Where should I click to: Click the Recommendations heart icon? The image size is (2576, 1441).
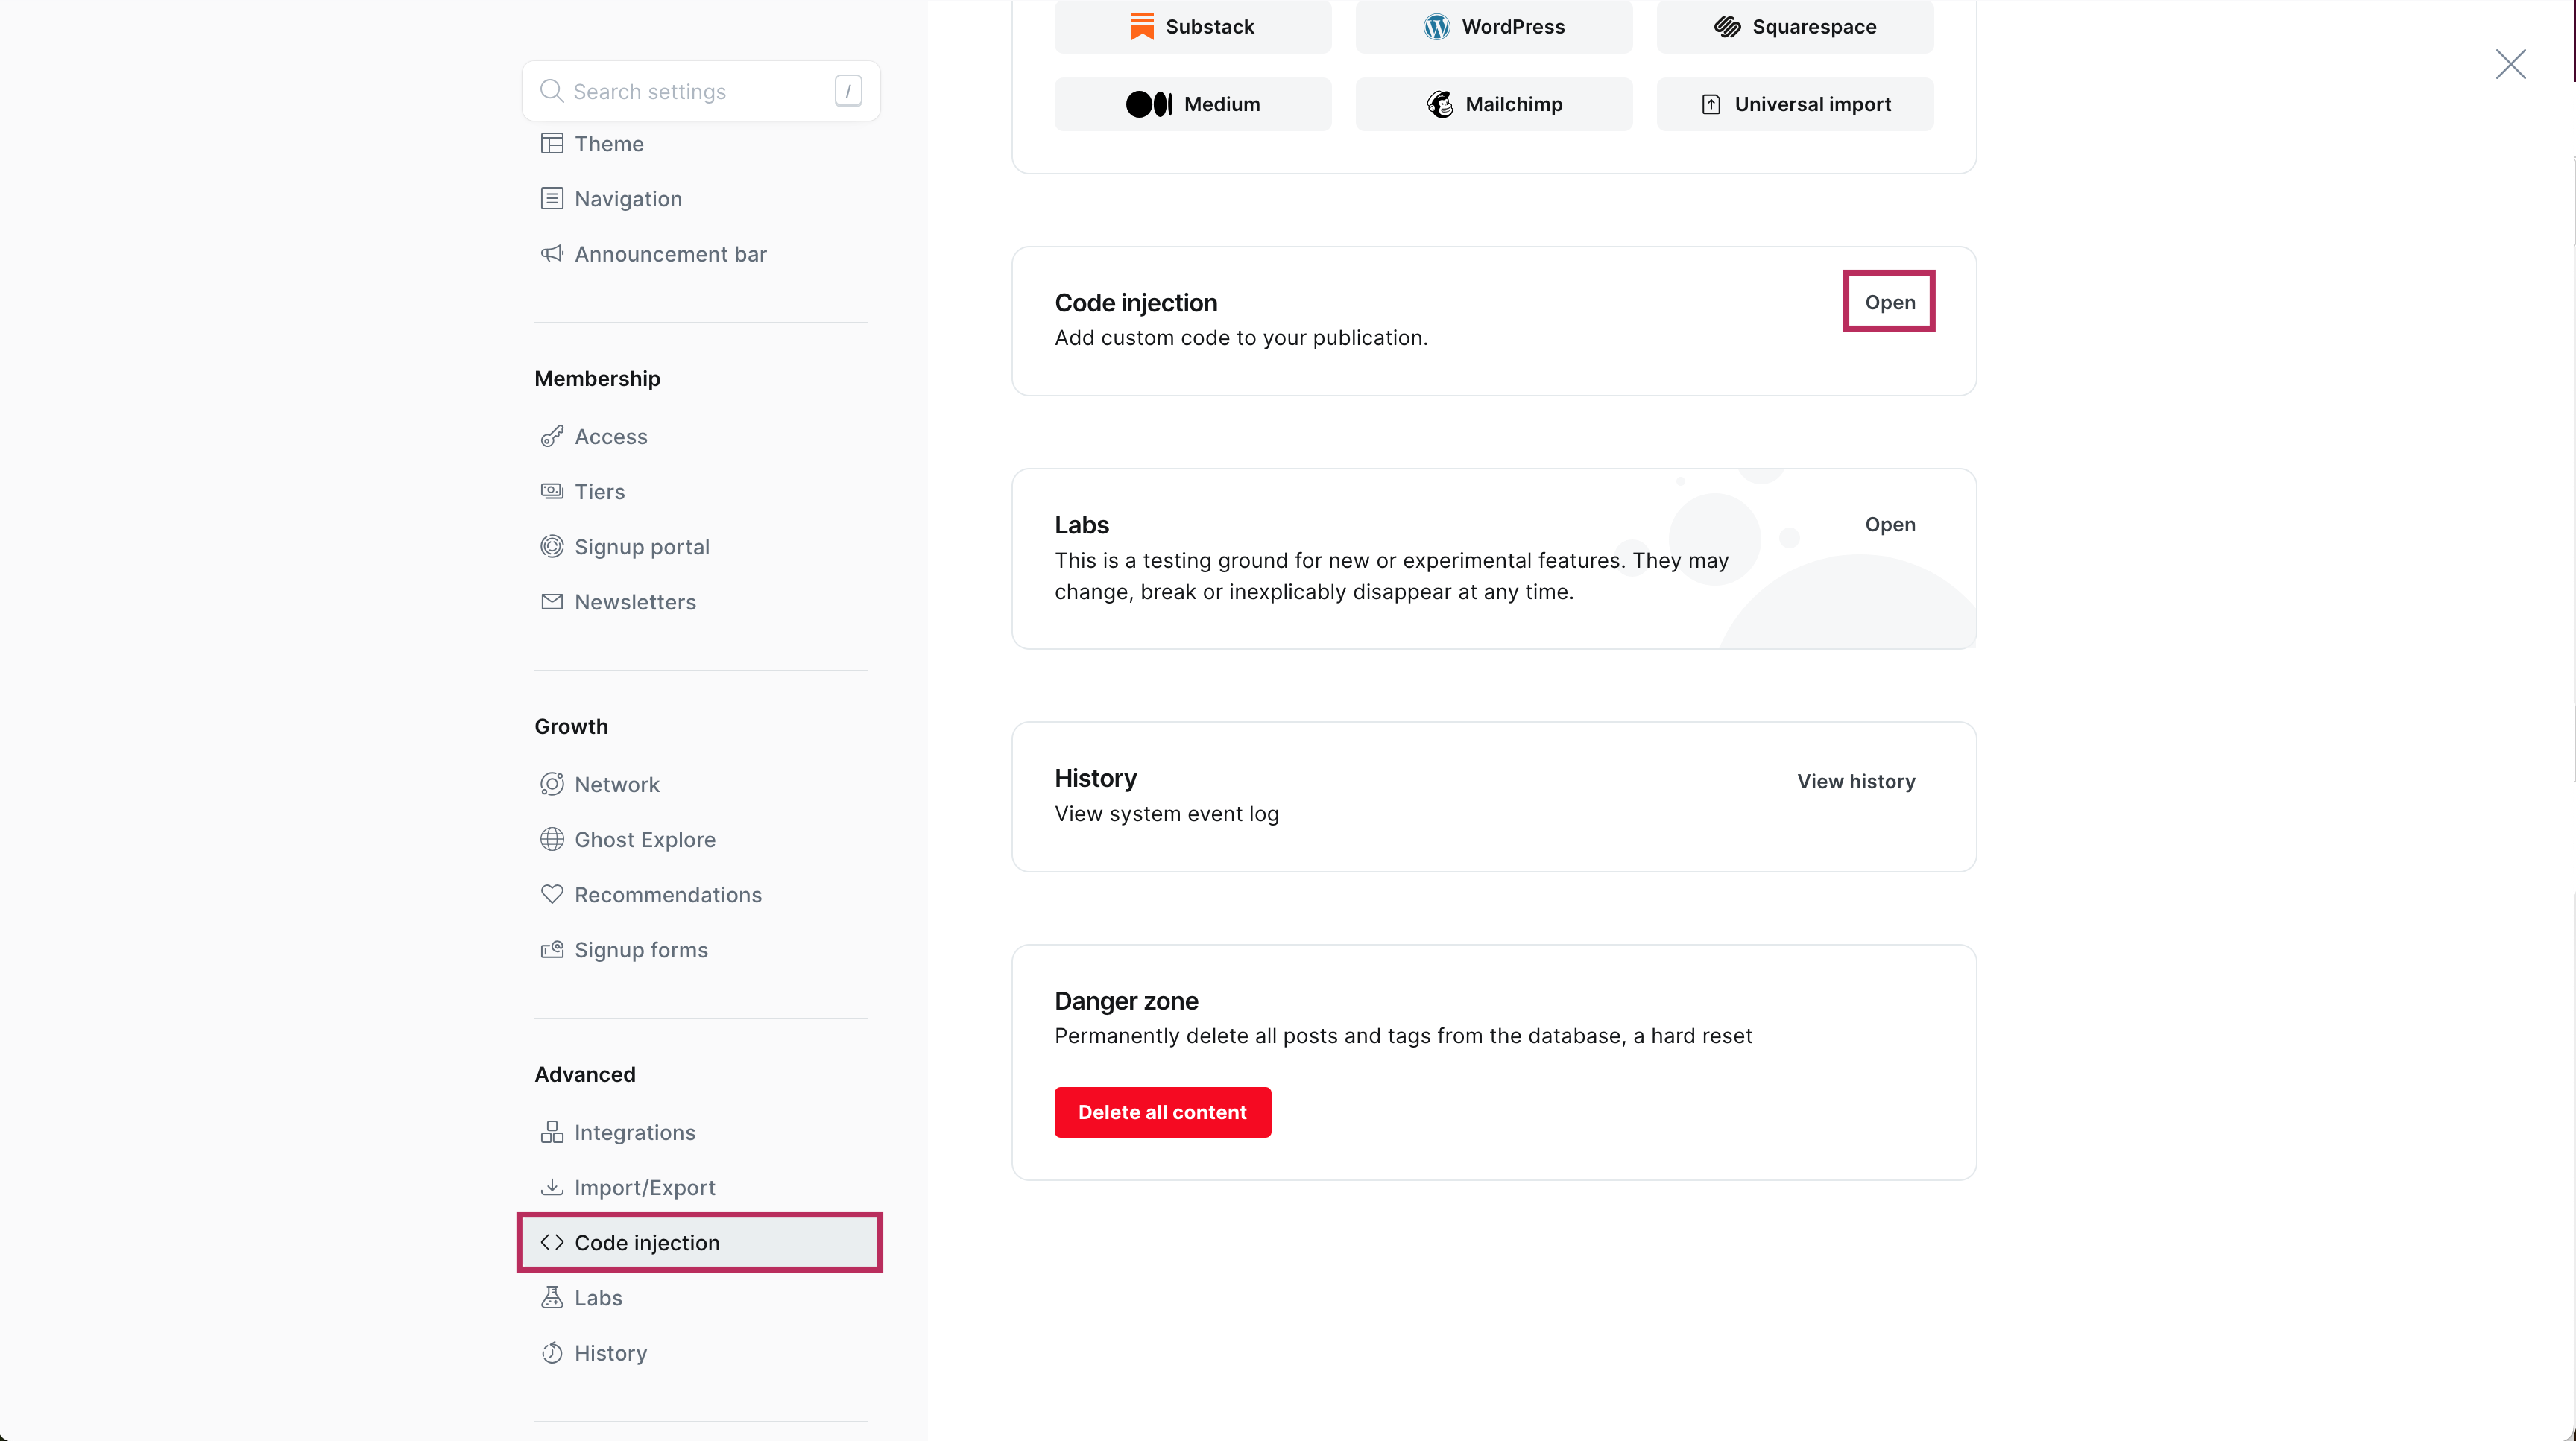pos(551,894)
